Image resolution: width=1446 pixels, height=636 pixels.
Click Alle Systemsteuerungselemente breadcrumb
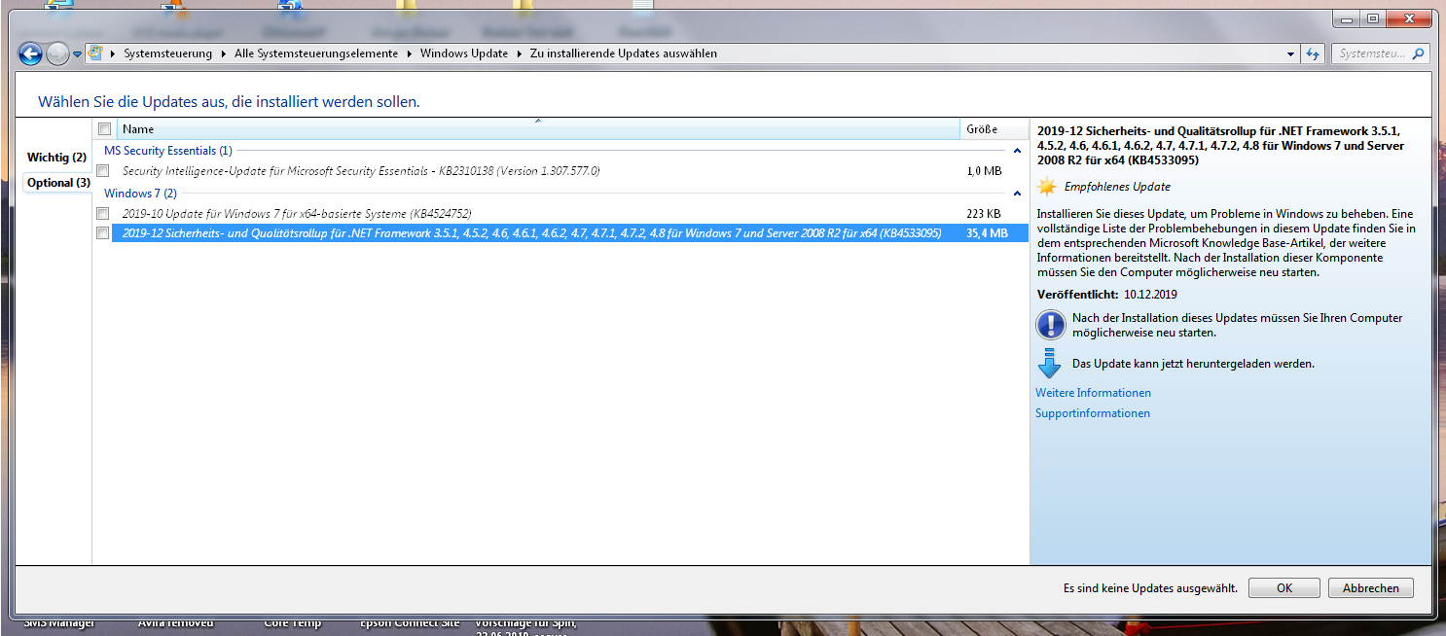pos(316,53)
